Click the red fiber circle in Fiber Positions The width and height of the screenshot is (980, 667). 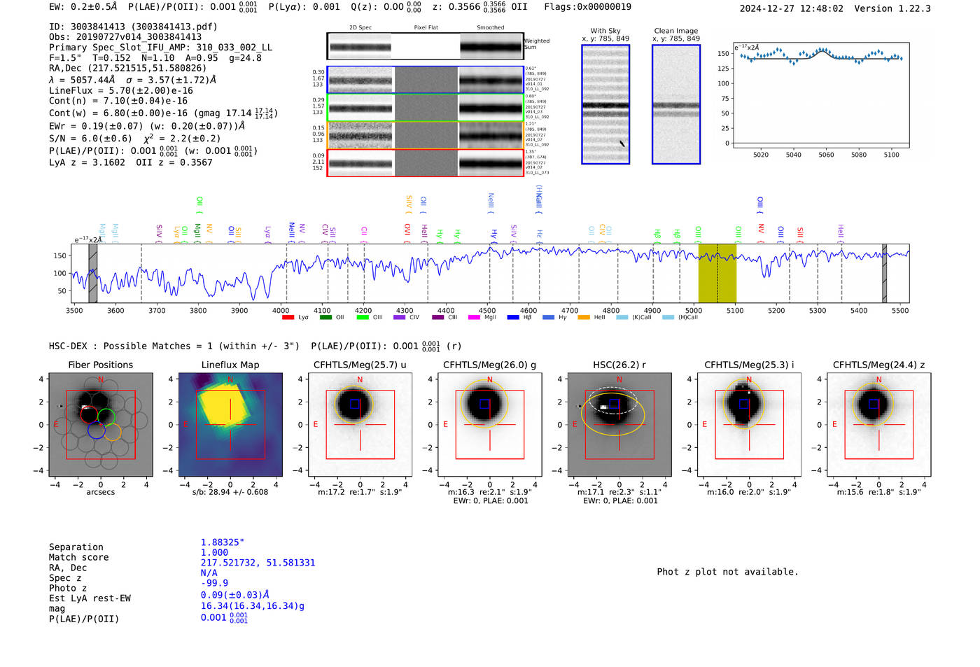[x=90, y=414]
